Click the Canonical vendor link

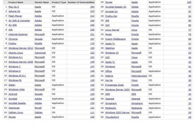click(x=40, y=53)
